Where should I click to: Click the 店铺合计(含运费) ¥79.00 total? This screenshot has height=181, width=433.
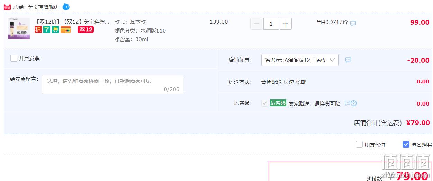click(x=392, y=123)
